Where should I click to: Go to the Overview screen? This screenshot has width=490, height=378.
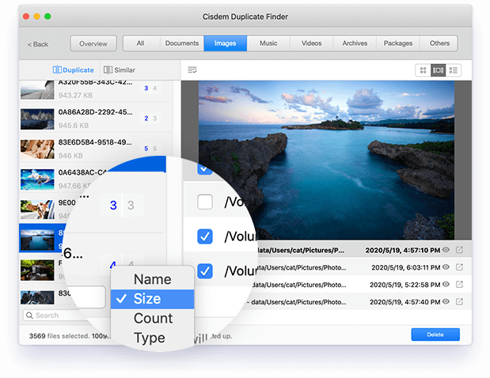93,43
